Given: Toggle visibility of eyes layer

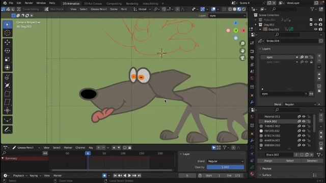Looking at the screenshot, I should 307,57.
